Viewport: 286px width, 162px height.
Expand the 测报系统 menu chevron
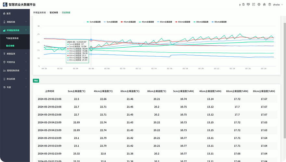click(26, 22)
